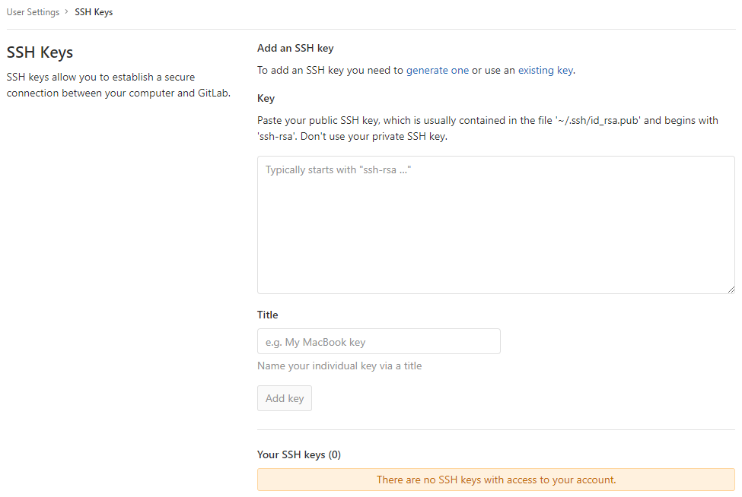Image resolution: width=742 pixels, height=497 pixels.
Task: Open the User Settings breadcrumb link
Action: click(33, 12)
